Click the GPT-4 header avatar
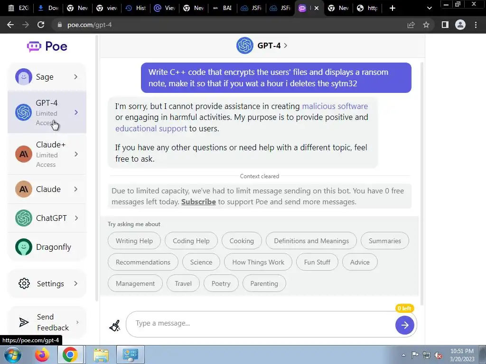Screen dimensions: 486x364 [x=244, y=45]
